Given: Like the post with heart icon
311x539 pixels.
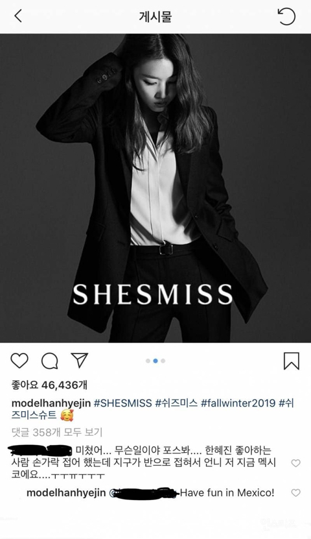Looking at the screenshot, I should [x=19, y=361].
